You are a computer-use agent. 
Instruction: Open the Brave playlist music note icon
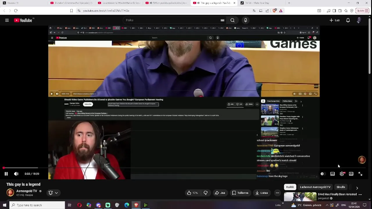[x=328, y=11]
